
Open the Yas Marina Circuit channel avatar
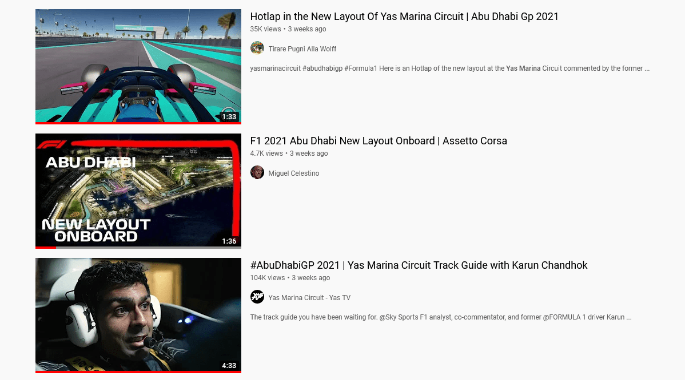pyautogui.click(x=257, y=297)
